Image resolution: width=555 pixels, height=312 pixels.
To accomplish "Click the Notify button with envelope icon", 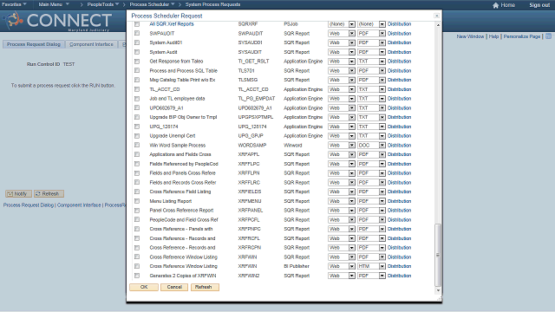I will [18, 194].
